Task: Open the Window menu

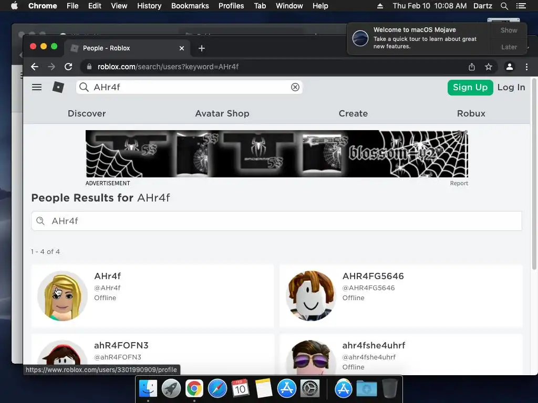Action: pos(289,6)
